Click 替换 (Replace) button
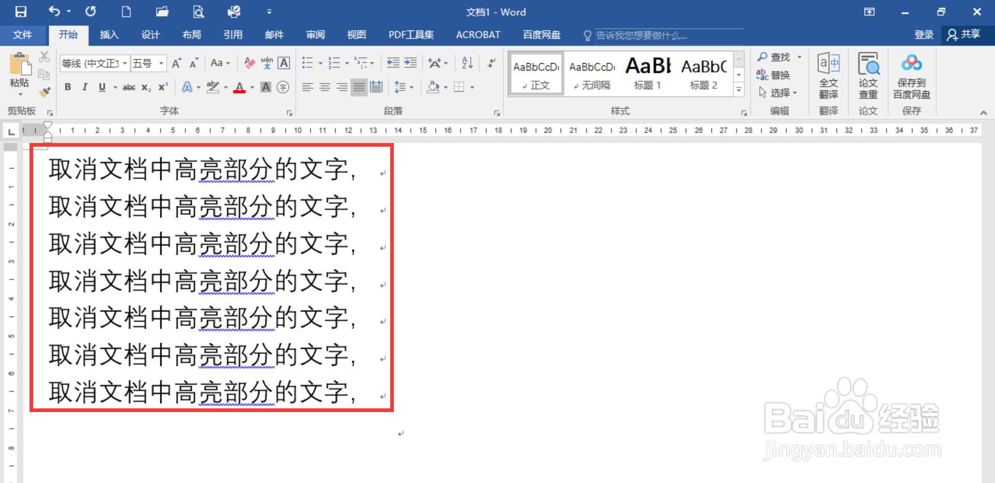This screenshot has height=483, width=995. [x=773, y=75]
